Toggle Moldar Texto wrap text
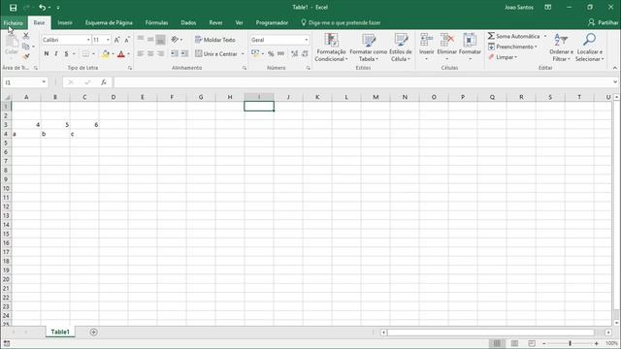The image size is (621, 349). click(215, 40)
